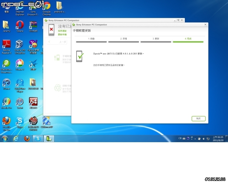This screenshot has height=182, width=228.
Task: Click the phone with green checkmark icon
Action: pos(80,56)
